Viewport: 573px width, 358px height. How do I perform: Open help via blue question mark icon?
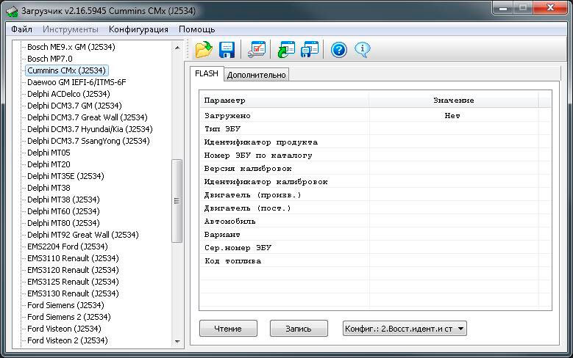[338, 50]
